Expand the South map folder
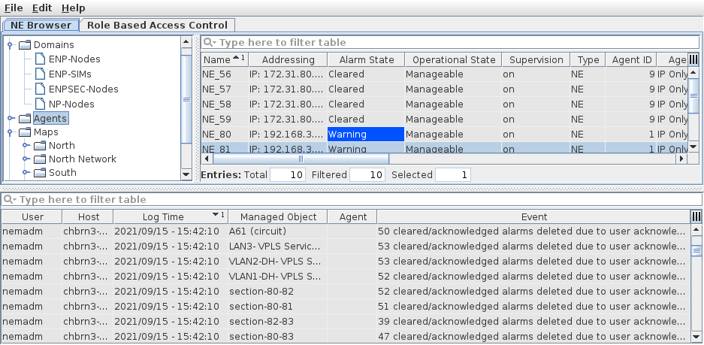This screenshot has width=704, height=345. (x=26, y=173)
